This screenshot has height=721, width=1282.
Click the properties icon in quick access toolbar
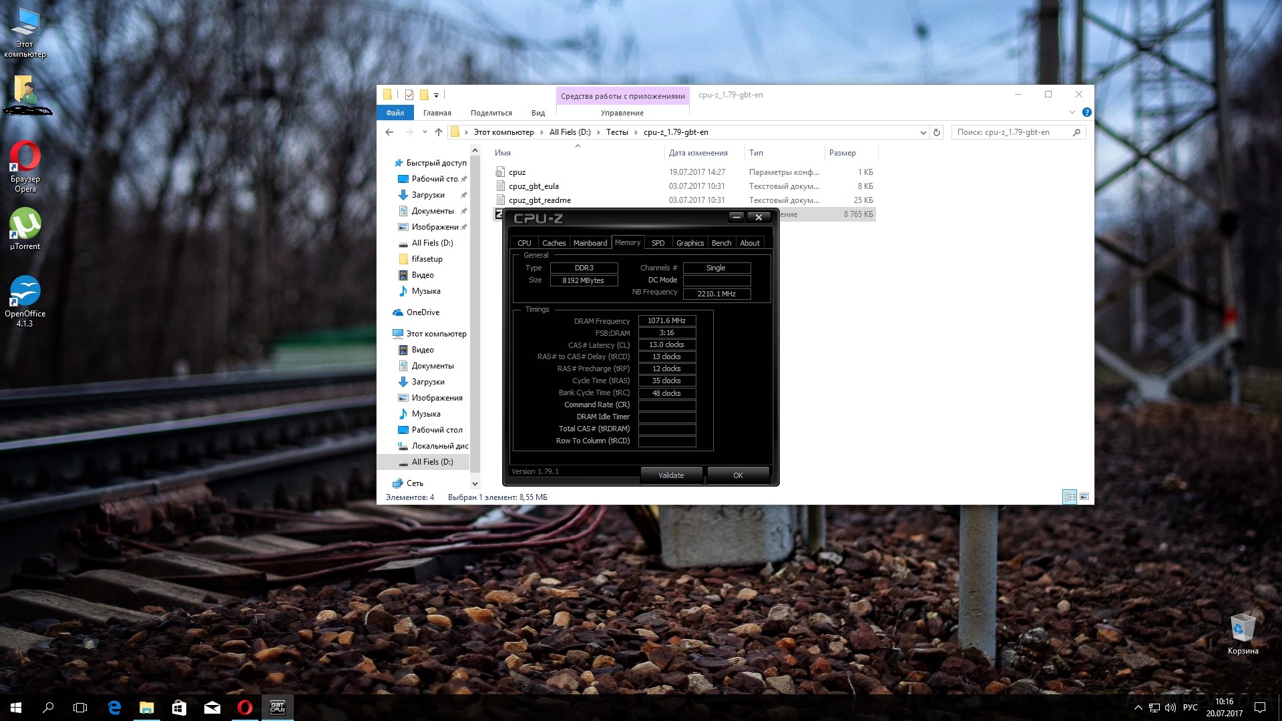(x=409, y=95)
